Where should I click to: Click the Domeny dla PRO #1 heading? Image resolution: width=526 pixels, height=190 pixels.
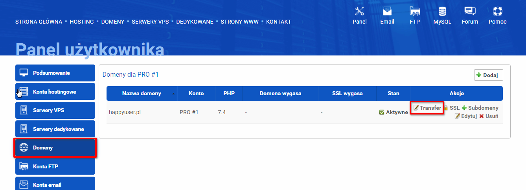click(x=131, y=74)
